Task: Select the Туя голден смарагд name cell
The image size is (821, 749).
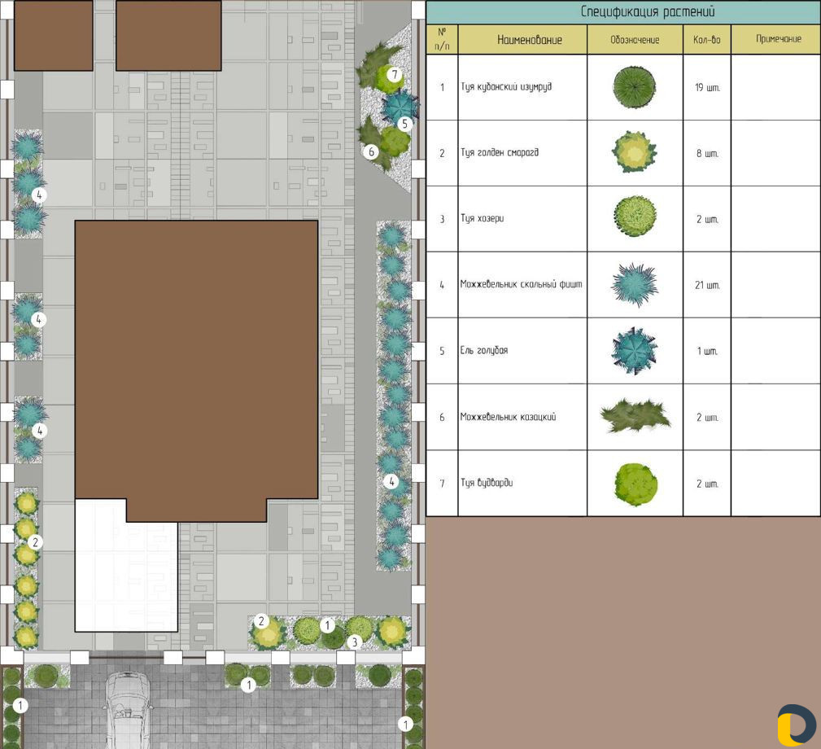Action: point(522,153)
